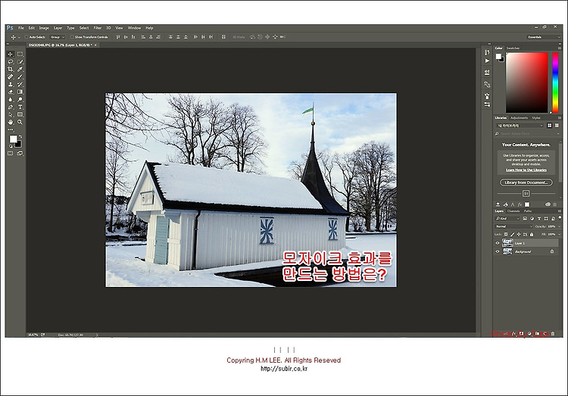The width and height of the screenshot is (568, 396).
Task: Select the Rectangular Marquee tool
Action: (x=20, y=54)
